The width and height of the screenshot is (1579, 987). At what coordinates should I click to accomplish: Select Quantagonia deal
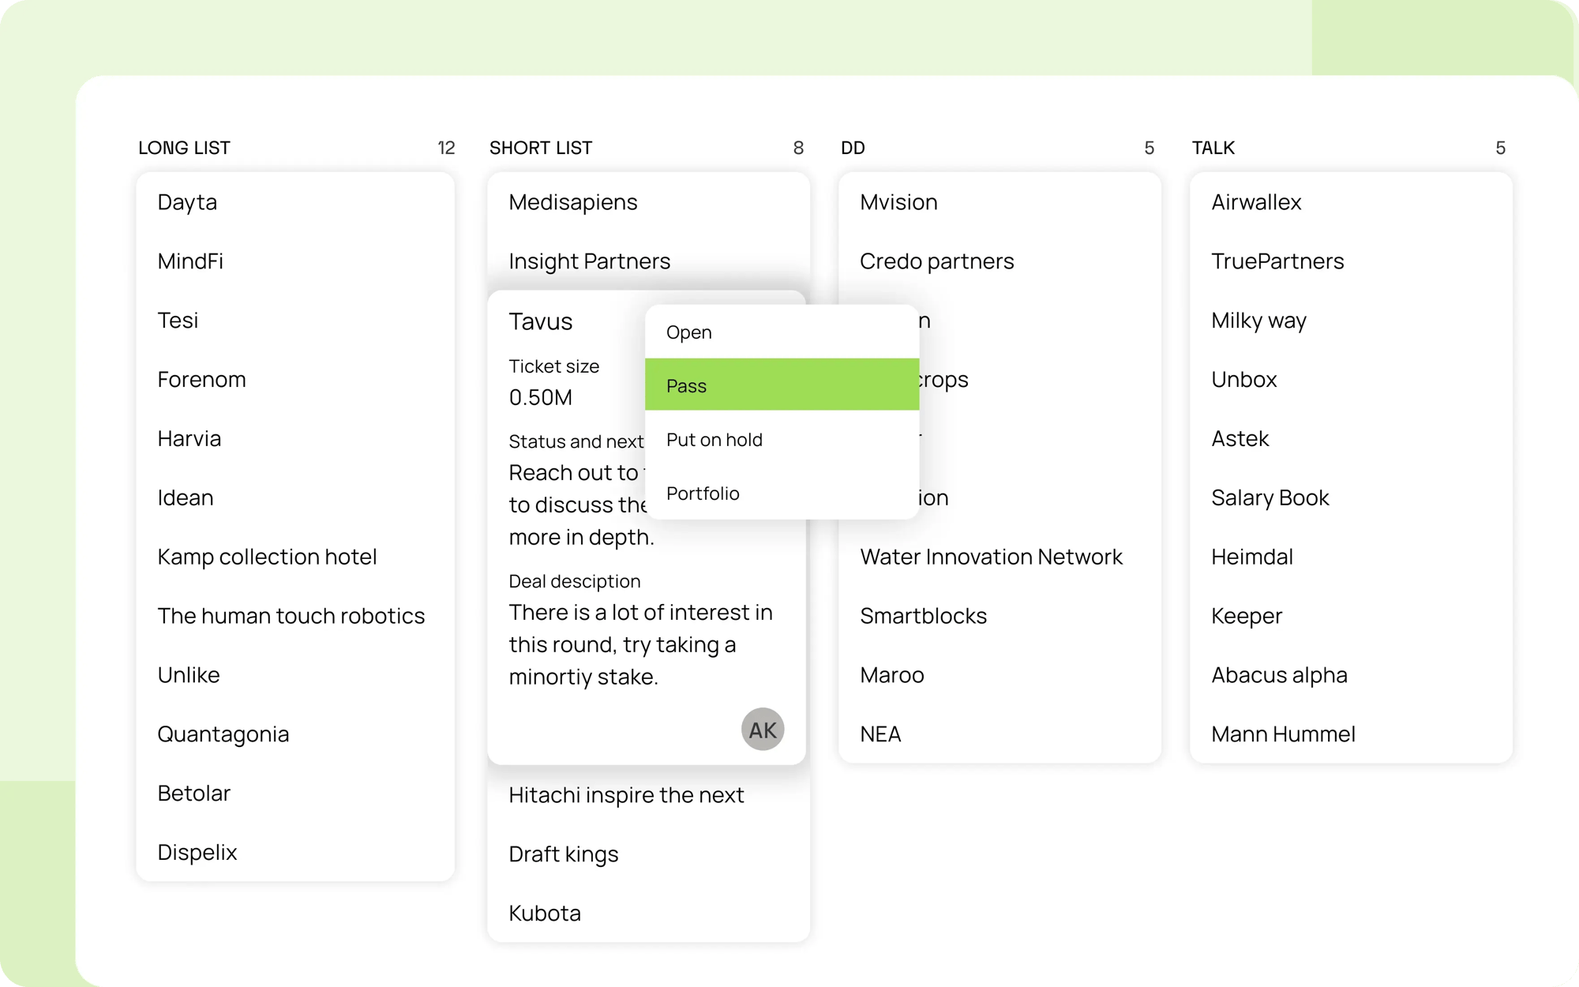point(223,734)
